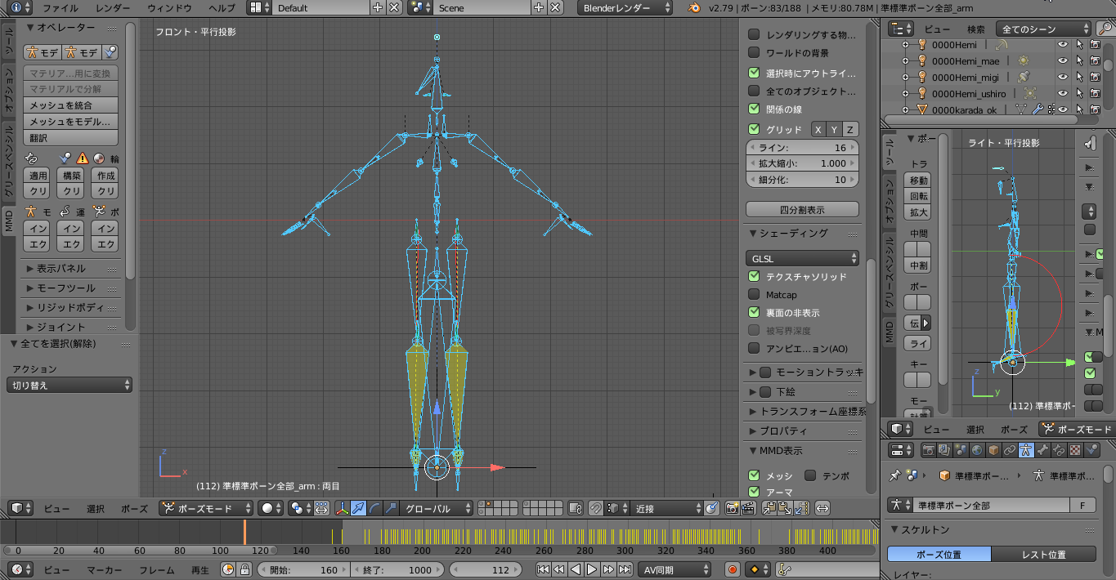
Task: Open the World properties globe tab
Action: [x=977, y=450]
